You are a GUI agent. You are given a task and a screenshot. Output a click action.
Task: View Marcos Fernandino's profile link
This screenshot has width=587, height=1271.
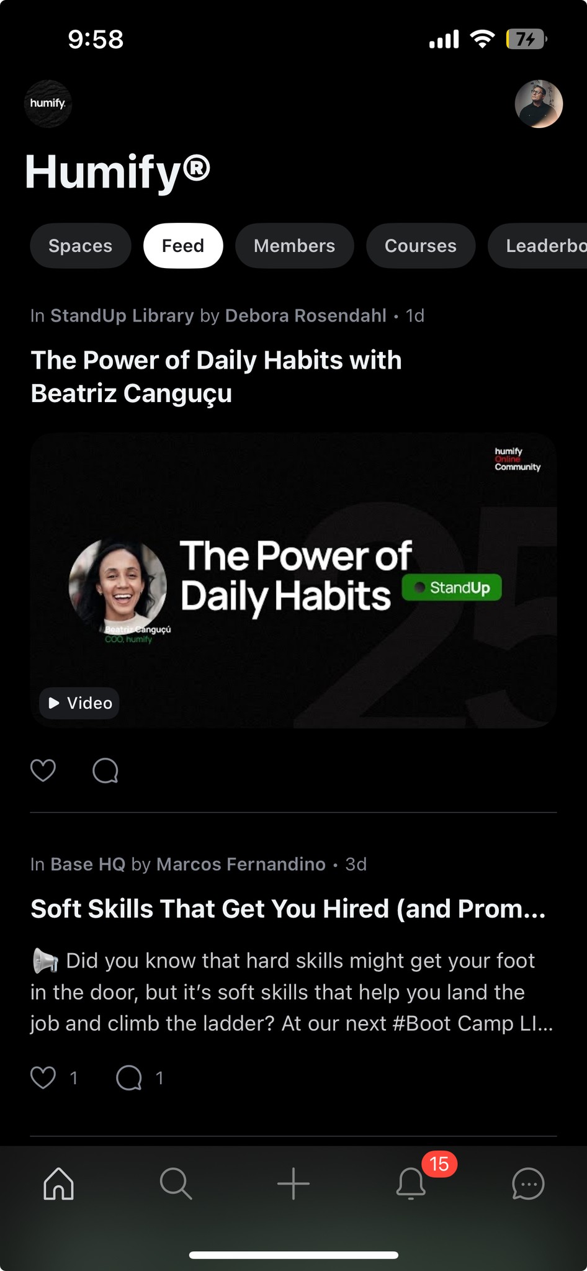[241, 864]
